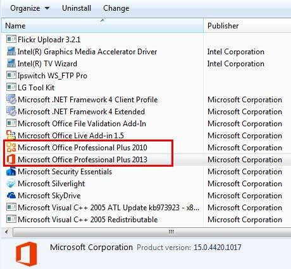Select Microsoft Visual C++ 2005 Redistributable name

click(88, 220)
